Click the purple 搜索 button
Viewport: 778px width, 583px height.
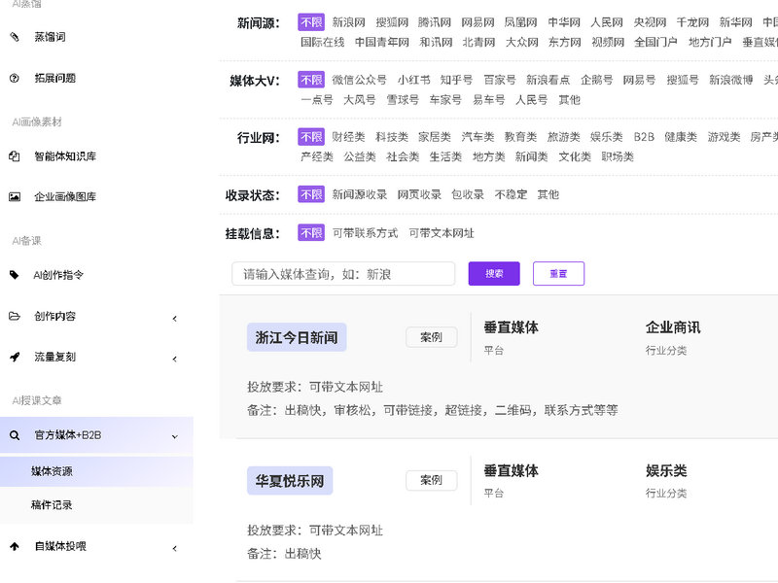(494, 274)
